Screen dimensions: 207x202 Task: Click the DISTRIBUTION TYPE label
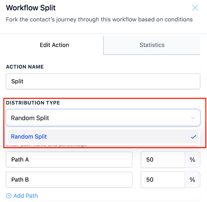(x=33, y=103)
